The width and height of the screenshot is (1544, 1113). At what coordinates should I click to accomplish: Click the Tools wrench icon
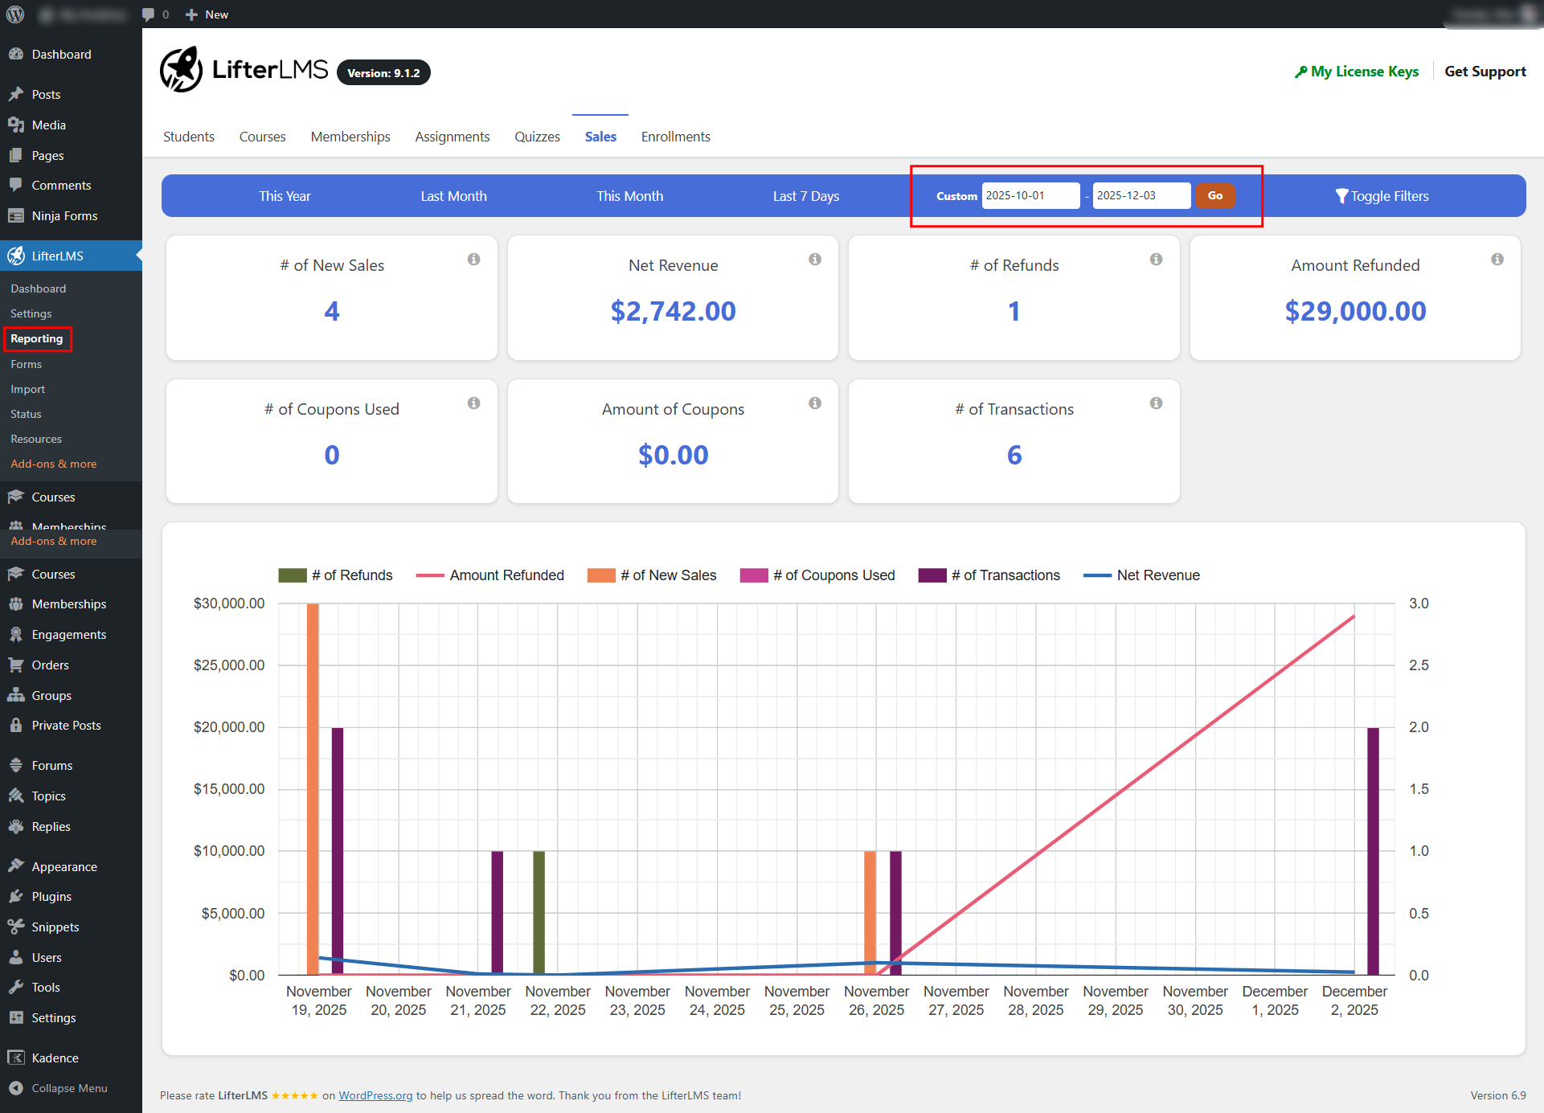(16, 987)
